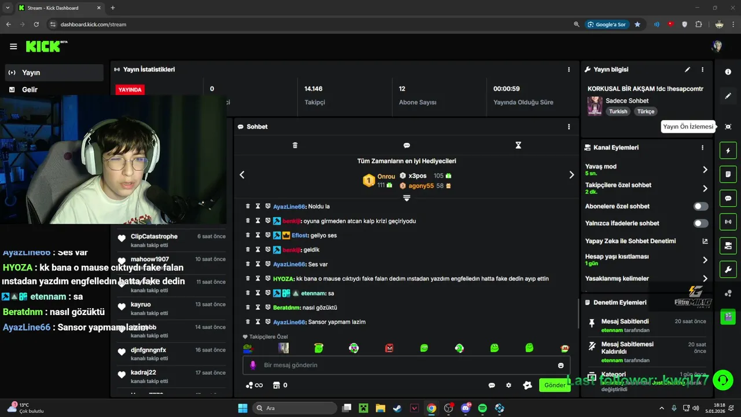Click username Onrou in top gifters

click(x=386, y=176)
